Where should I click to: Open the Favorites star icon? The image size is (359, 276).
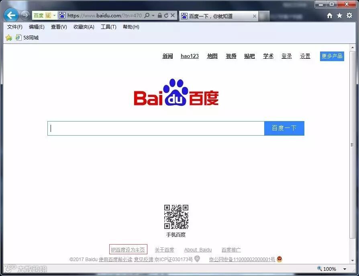pos(340,15)
